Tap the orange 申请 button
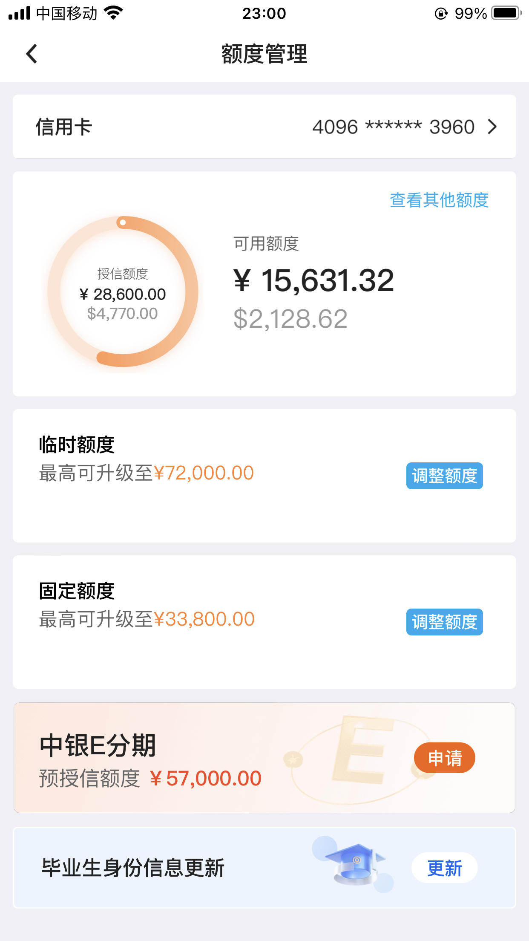 (445, 758)
